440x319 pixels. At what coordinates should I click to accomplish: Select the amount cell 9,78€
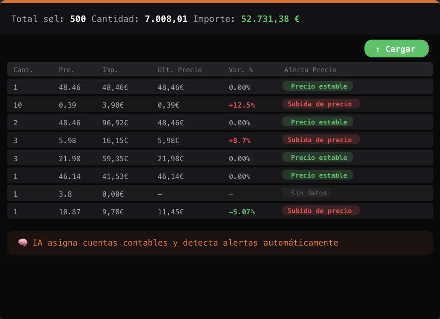[113, 212]
